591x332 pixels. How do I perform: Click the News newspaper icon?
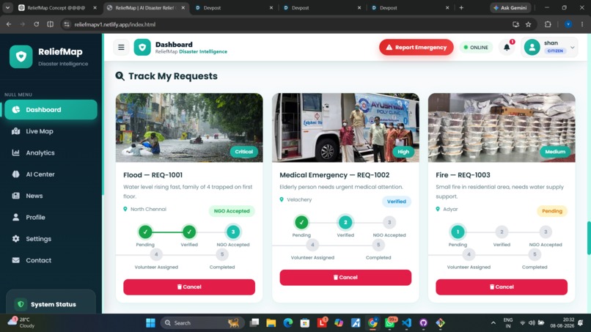click(x=16, y=196)
